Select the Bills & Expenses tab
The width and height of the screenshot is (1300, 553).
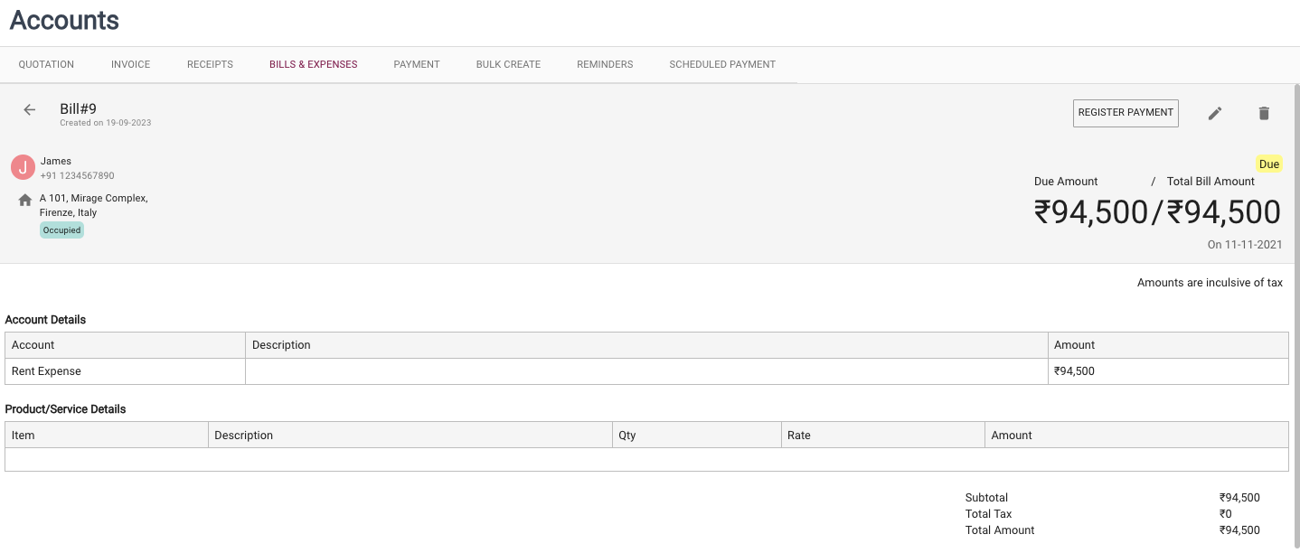click(x=313, y=64)
